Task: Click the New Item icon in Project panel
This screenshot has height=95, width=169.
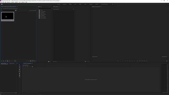Action: (x=33, y=61)
